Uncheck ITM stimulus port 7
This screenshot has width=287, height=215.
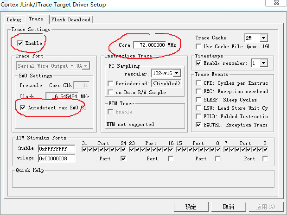tap(226, 150)
